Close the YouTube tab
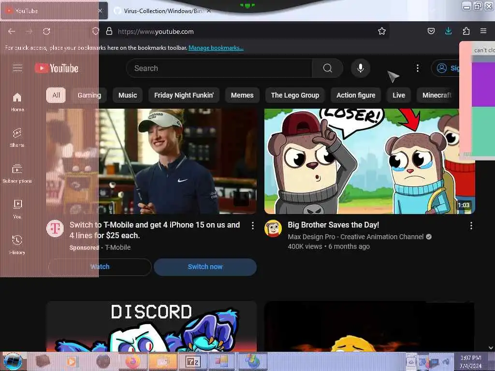This screenshot has height=371, width=495. click(x=100, y=11)
